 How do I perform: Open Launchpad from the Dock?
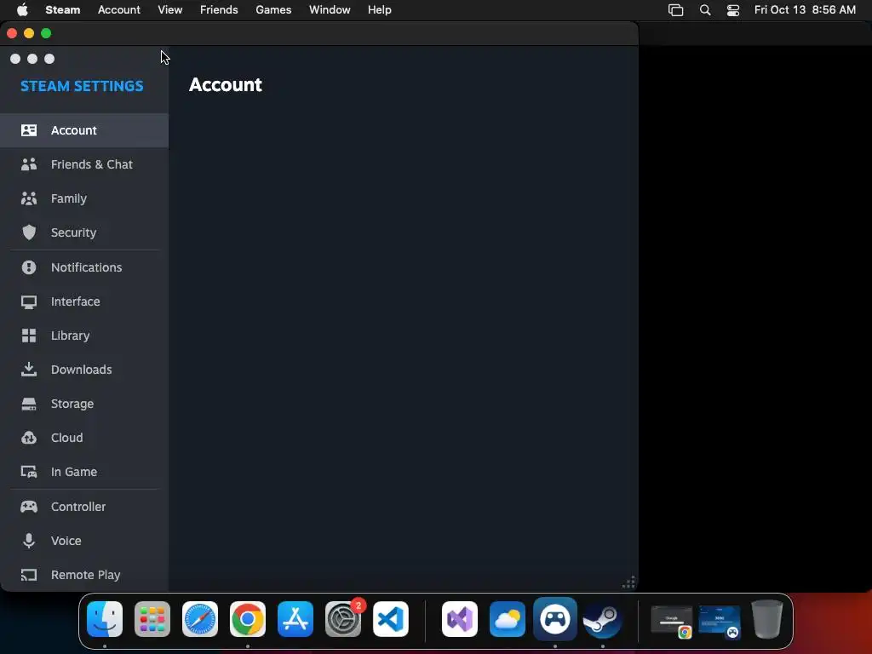pyautogui.click(x=152, y=619)
